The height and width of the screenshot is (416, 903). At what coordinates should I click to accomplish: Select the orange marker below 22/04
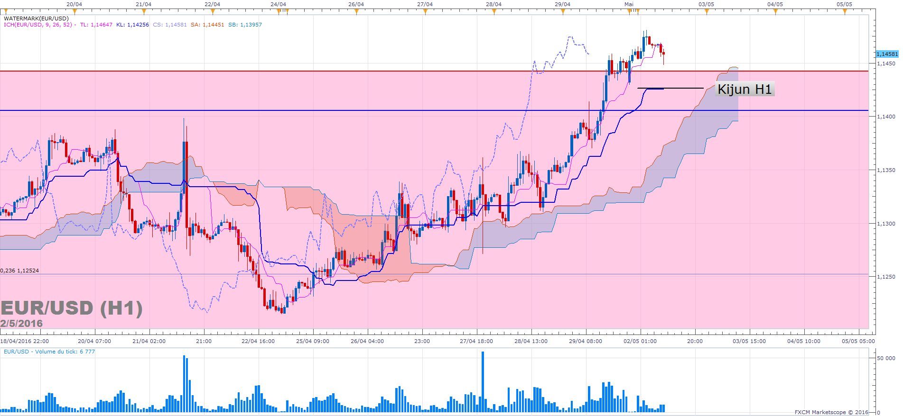pyautogui.click(x=212, y=11)
